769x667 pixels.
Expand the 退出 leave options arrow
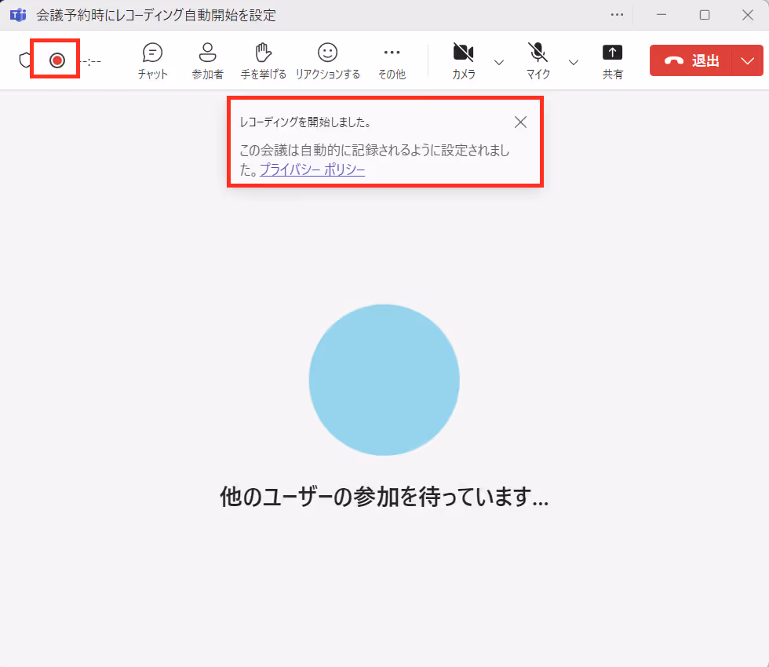tap(747, 60)
